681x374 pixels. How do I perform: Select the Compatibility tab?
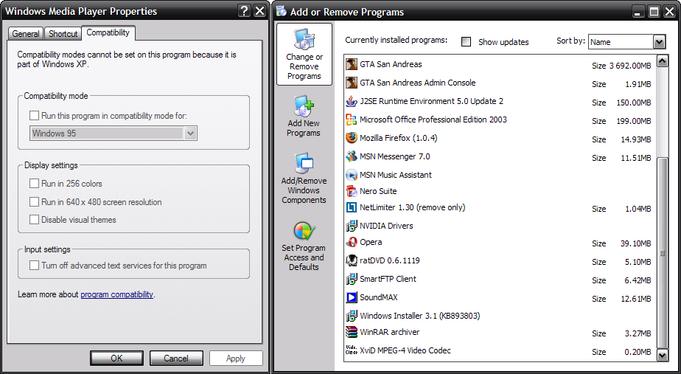coord(108,32)
